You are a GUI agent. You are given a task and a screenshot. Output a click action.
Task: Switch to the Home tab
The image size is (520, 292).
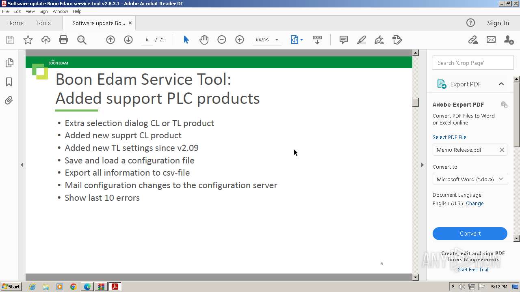15,23
